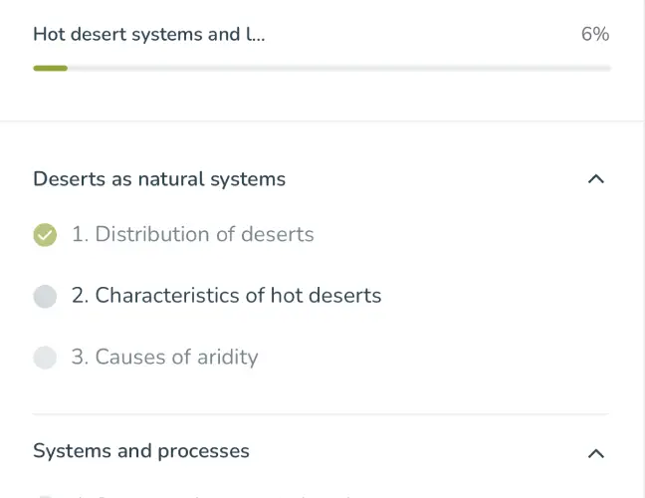This screenshot has width=645, height=498.
Task: Click the cut-off status circle under Systems and processes
Action: point(45,495)
